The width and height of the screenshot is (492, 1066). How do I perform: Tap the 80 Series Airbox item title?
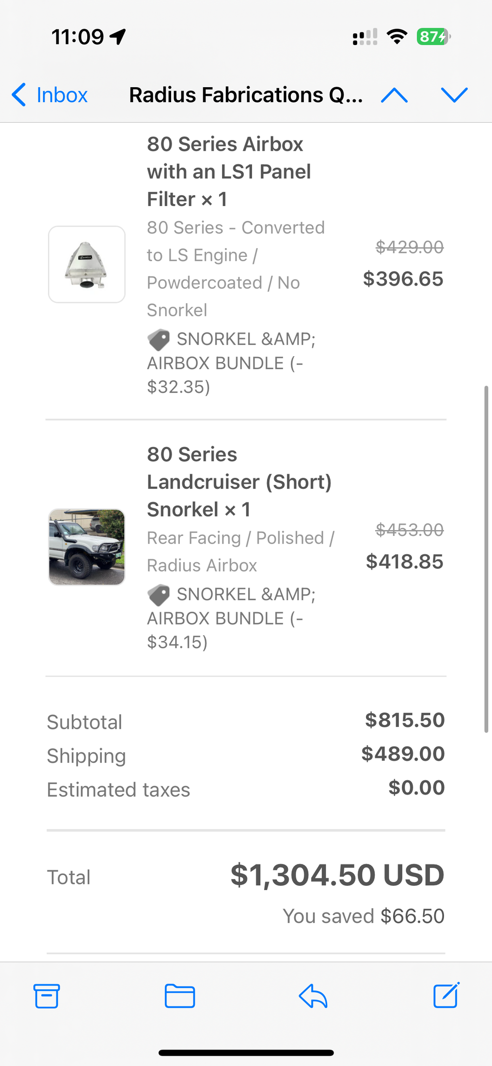tap(229, 172)
